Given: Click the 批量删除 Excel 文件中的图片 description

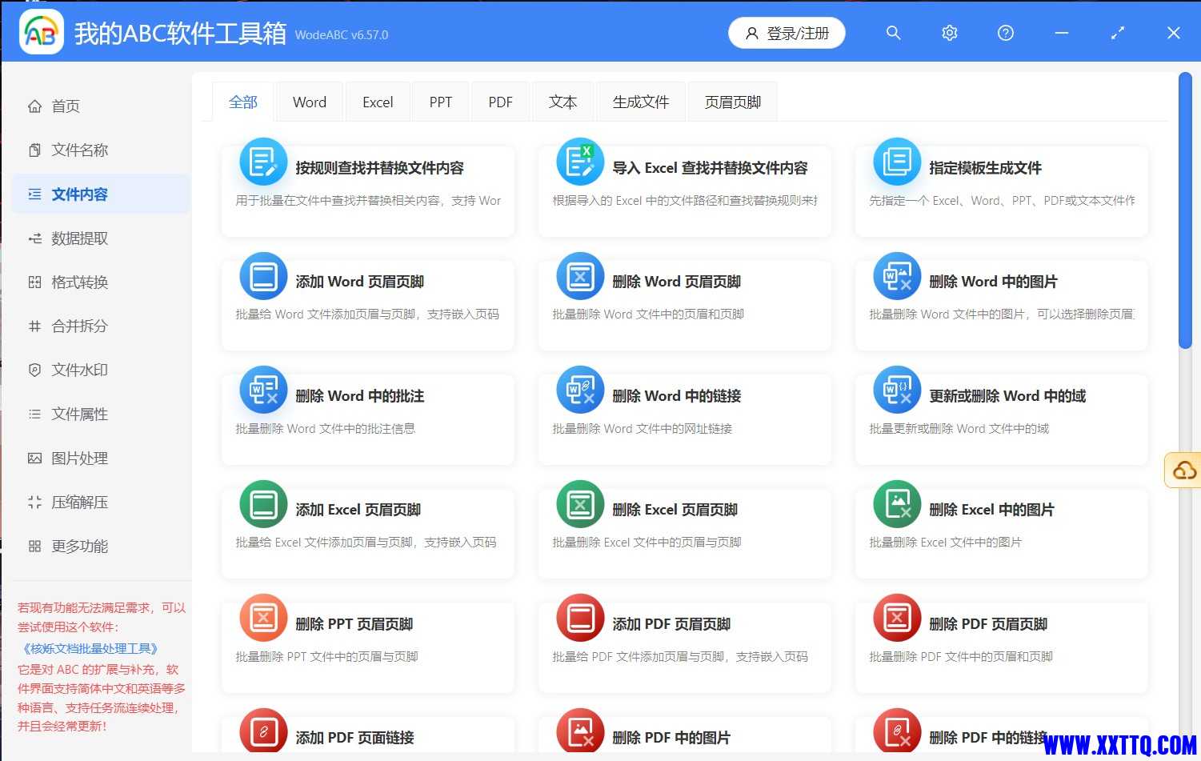Looking at the screenshot, I should (x=945, y=542).
